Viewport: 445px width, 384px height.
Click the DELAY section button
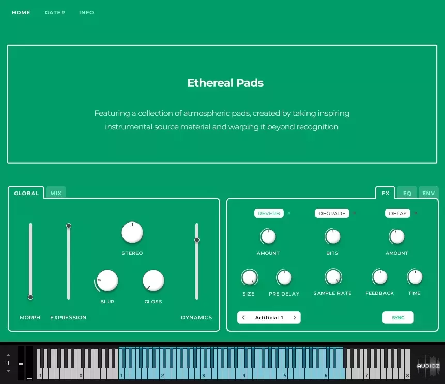click(397, 213)
